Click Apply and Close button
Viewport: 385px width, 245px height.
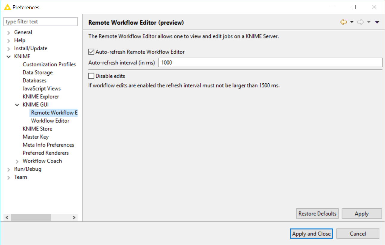tap(311, 234)
